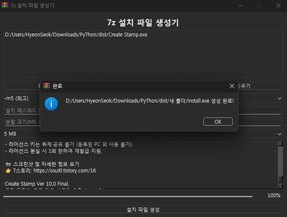The width and height of the screenshot is (287, 217).
Task: Click the 완료 dialog title icon
Action: coord(47,86)
